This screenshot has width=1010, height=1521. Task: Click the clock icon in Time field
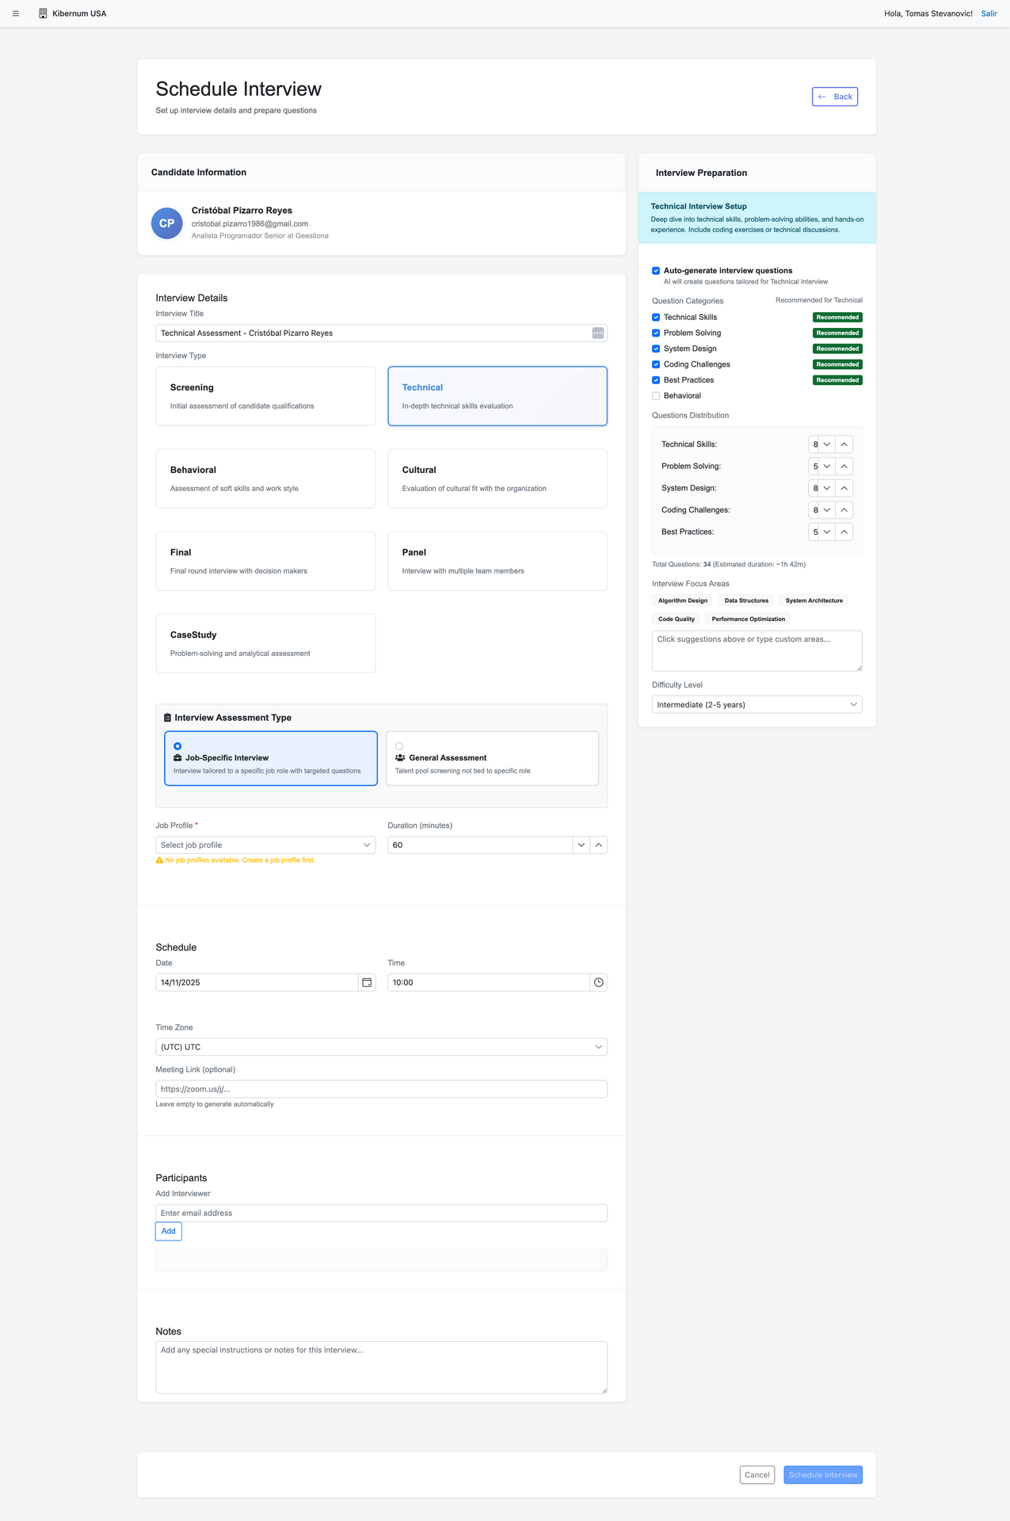599,982
